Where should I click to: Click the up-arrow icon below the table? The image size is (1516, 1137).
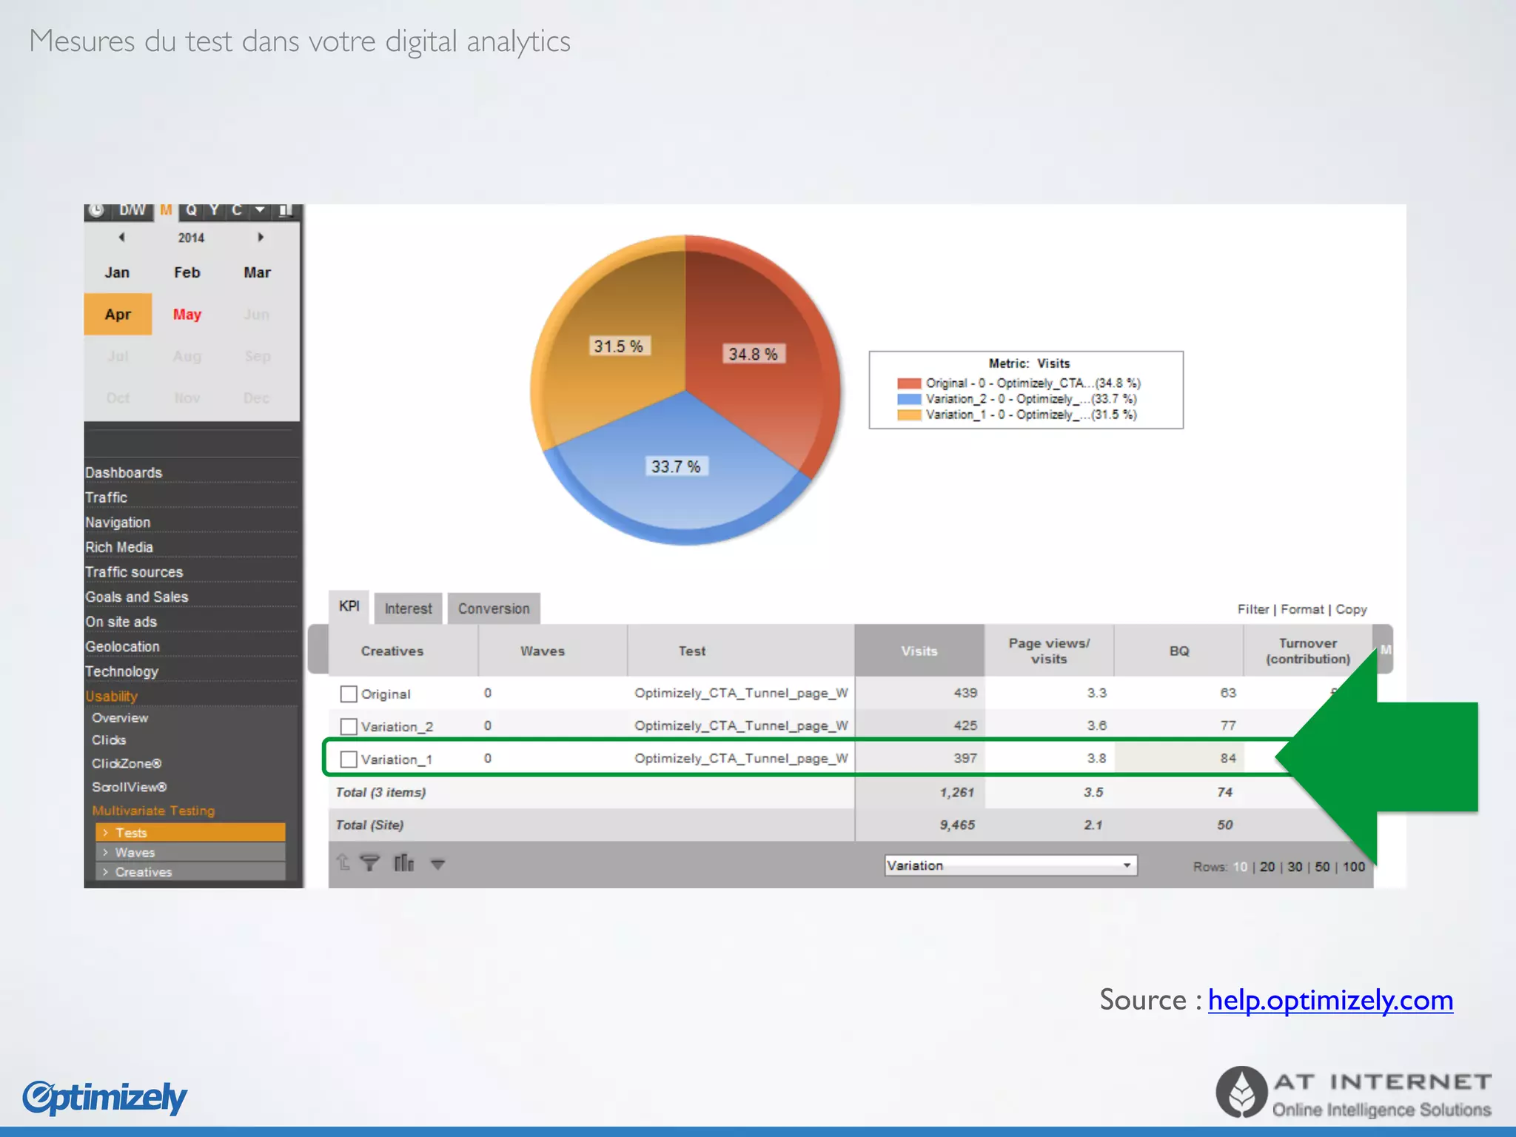click(x=343, y=862)
